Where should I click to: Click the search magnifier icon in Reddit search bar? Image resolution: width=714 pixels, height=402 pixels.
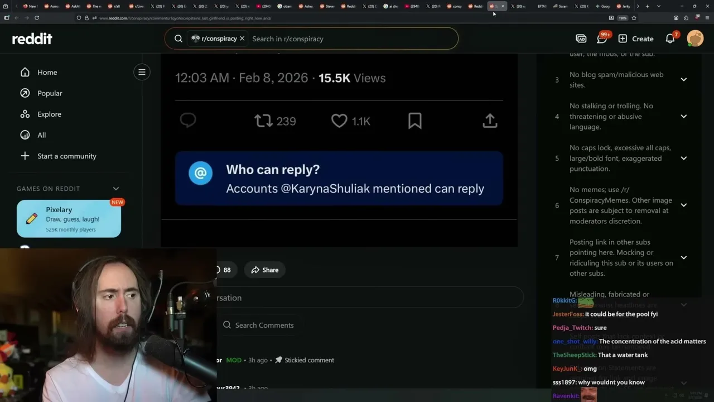click(x=178, y=39)
